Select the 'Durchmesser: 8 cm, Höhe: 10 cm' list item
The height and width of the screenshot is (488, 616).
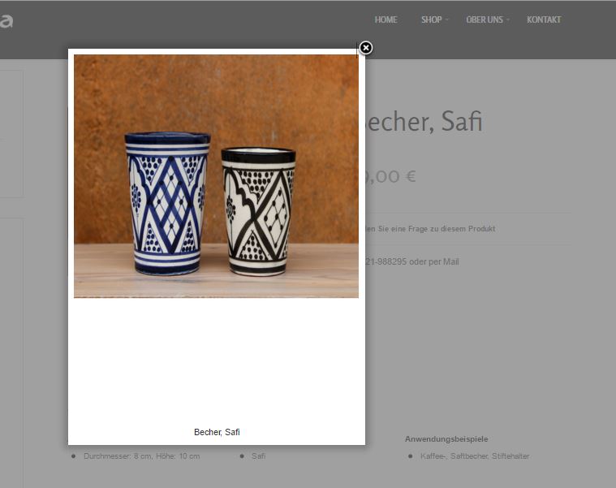[x=142, y=456]
